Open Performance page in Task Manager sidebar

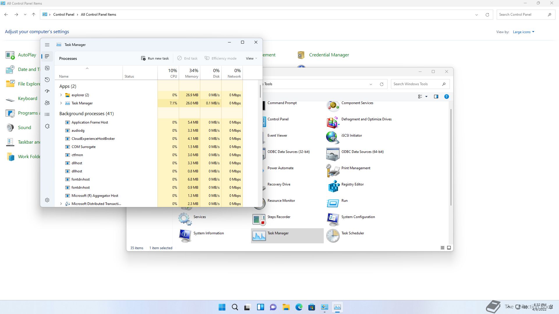coord(47,68)
